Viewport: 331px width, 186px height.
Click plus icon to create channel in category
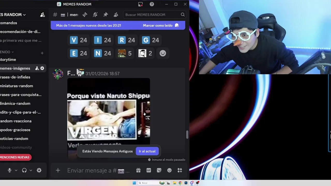[x=42, y=53]
